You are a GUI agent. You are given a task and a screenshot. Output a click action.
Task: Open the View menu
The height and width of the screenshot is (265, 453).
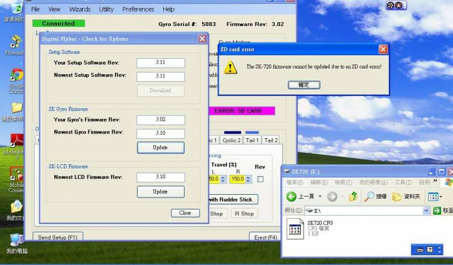tap(54, 9)
